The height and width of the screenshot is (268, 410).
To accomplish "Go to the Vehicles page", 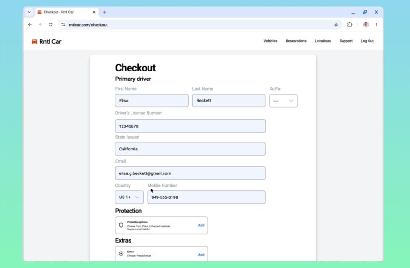I will click(x=271, y=41).
